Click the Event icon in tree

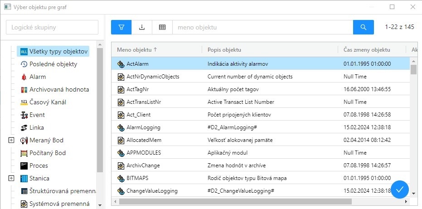click(x=24, y=115)
